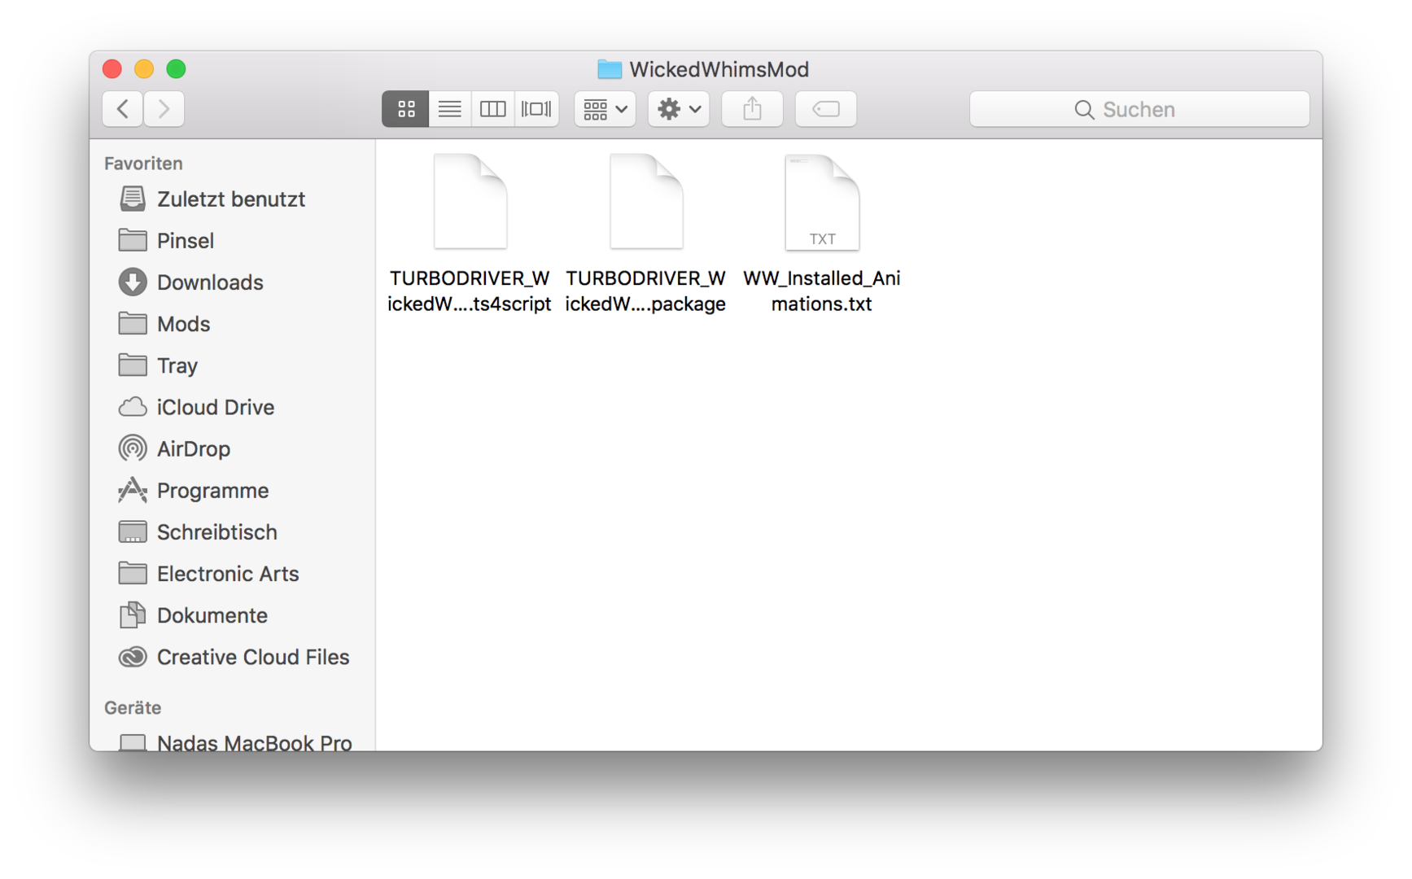The height and width of the screenshot is (879, 1412).
Task: Switch to Cover Flow view
Action: point(536,109)
